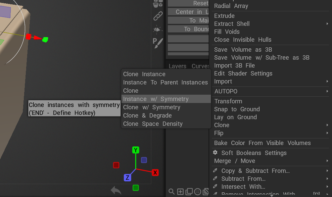Click the Center in L... button

click(188, 12)
